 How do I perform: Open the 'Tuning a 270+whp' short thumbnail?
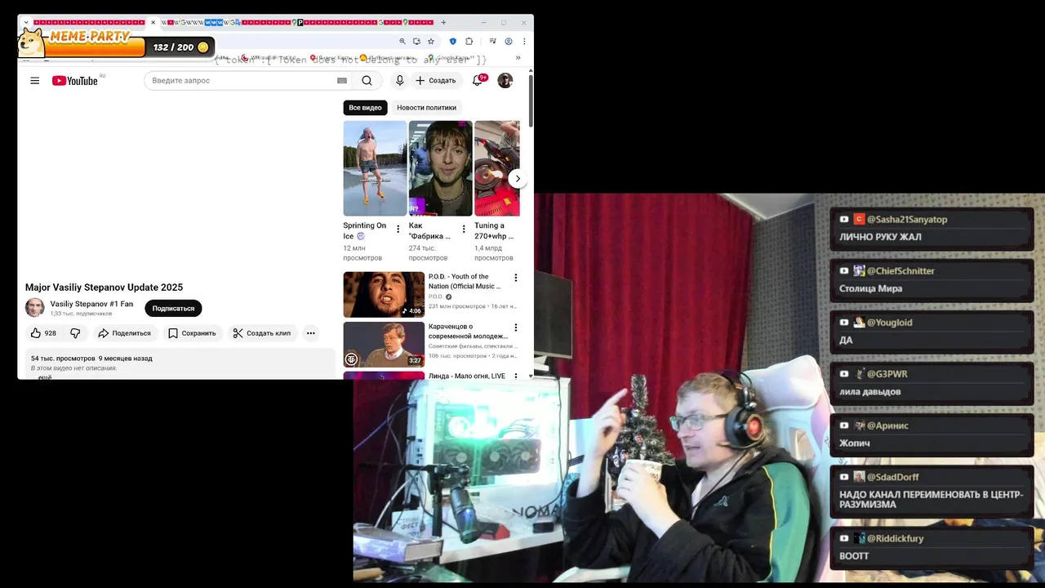(x=497, y=168)
